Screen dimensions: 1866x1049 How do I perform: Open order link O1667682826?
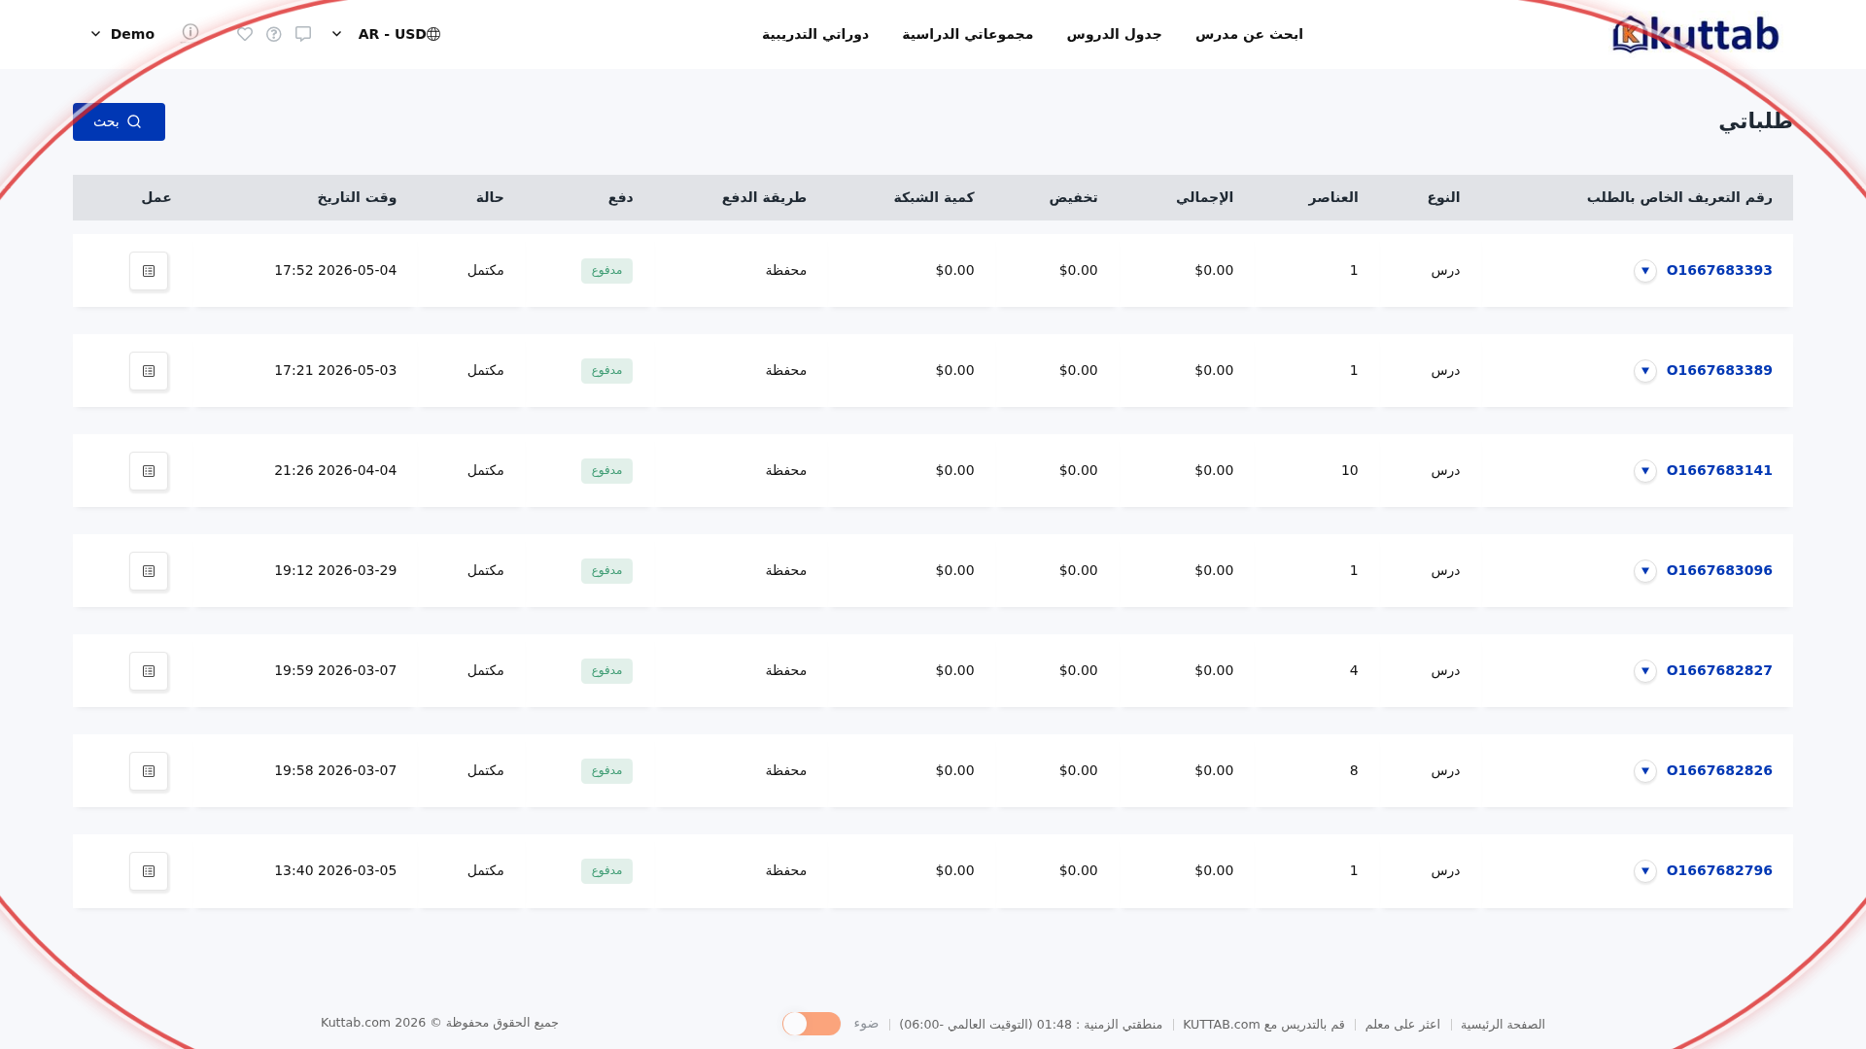[x=1719, y=770]
